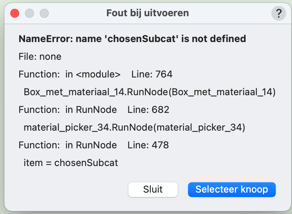Click the 'Fout bij uitvoeren' window title
The height and width of the screenshot is (214, 292).
147,13
